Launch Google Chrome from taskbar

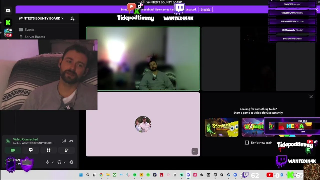(101, 175)
